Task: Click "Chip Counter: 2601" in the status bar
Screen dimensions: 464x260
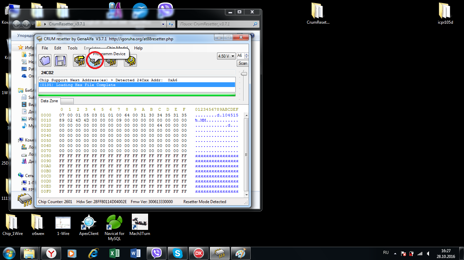Action: coord(55,202)
